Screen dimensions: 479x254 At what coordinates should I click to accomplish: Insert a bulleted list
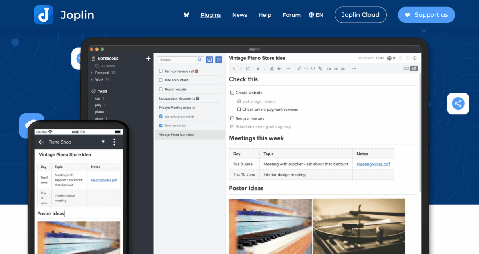tap(329, 68)
